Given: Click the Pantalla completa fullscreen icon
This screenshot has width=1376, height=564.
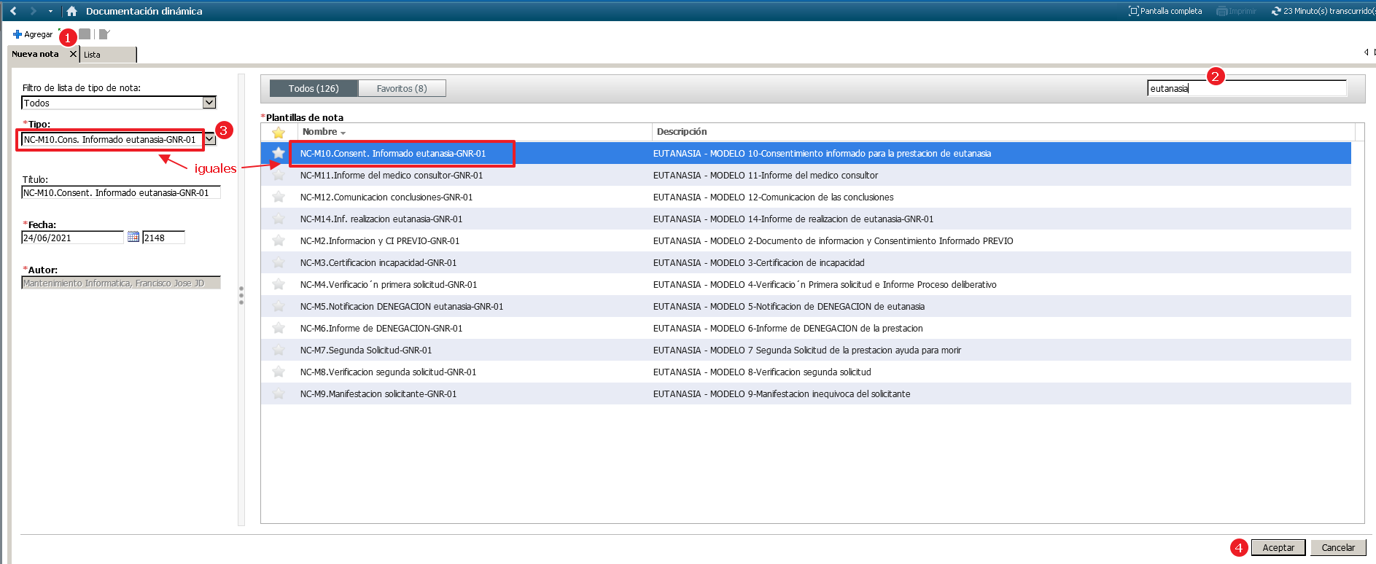Looking at the screenshot, I should 1133,11.
